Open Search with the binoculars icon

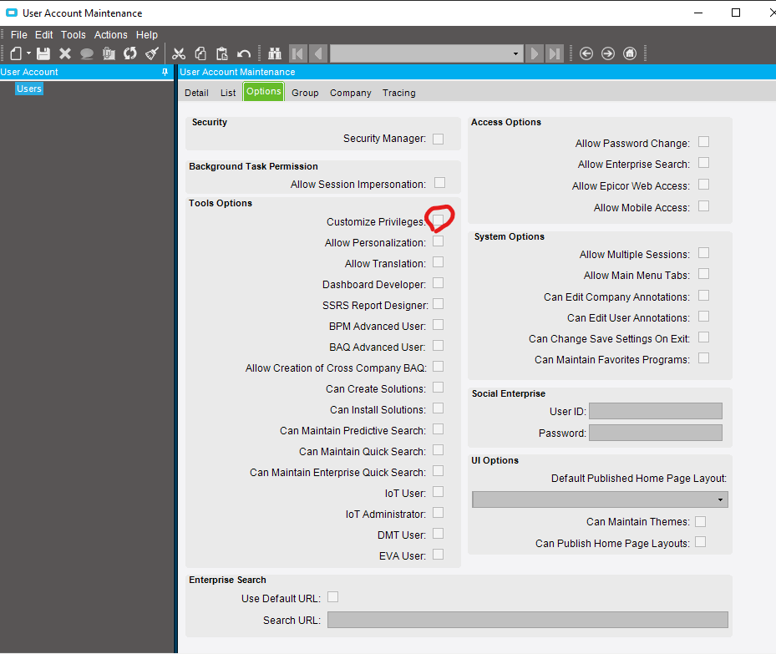275,53
